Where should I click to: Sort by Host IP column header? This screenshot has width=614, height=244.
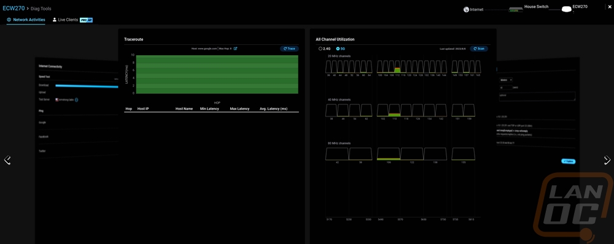pos(143,109)
